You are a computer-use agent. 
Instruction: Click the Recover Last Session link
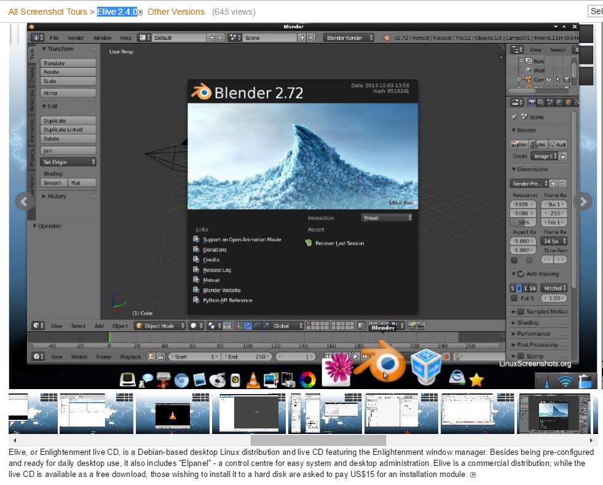tap(339, 243)
